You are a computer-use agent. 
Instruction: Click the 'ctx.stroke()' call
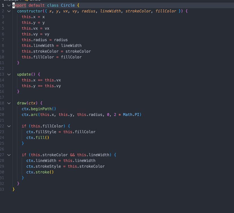point(40,172)
